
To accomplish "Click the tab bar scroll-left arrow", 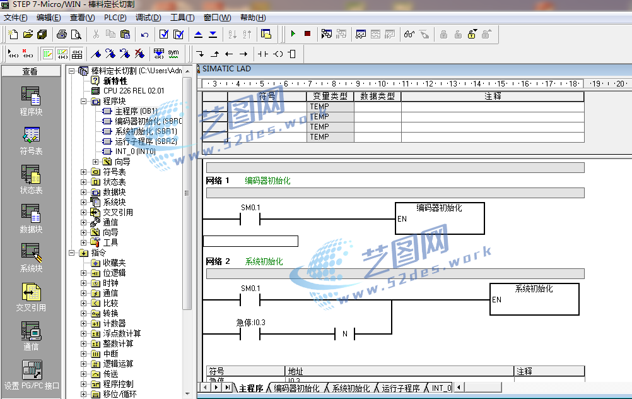I will (206, 387).
